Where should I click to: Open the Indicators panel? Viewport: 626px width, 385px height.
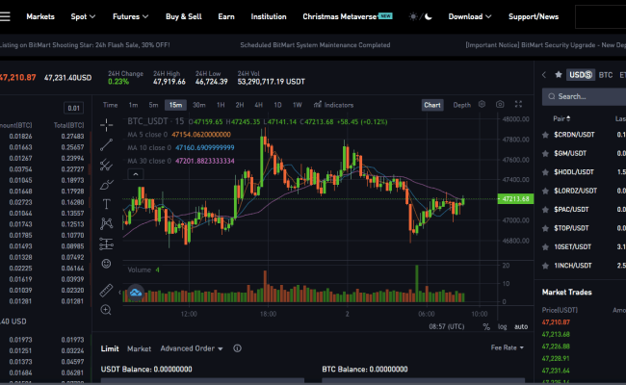333,105
